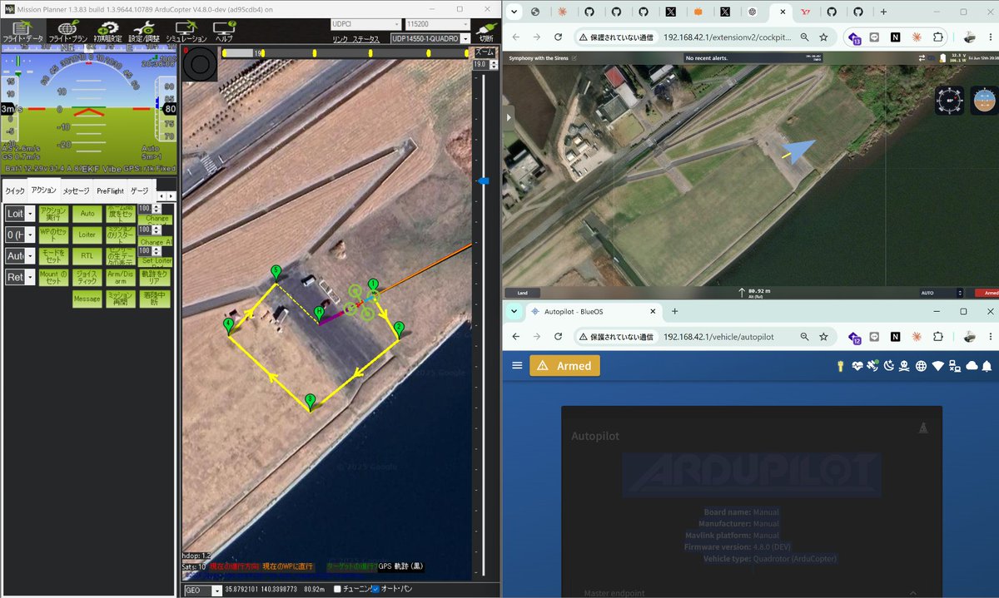Reload the Cockpit browser page
999x598 pixels.
coord(558,37)
